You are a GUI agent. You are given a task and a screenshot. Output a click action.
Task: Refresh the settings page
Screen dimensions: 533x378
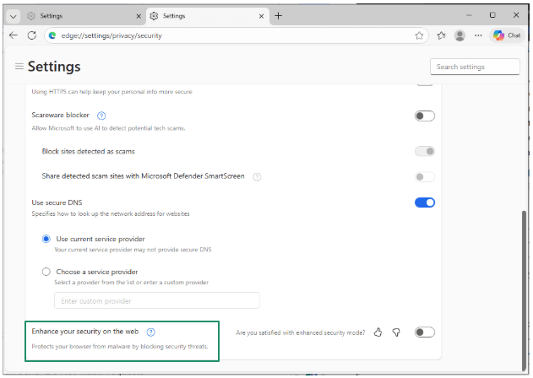point(32,35)
